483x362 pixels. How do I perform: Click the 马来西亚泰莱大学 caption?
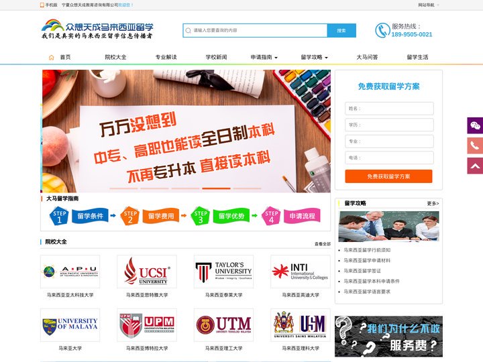[223, 295]
